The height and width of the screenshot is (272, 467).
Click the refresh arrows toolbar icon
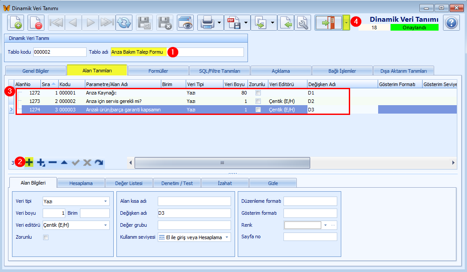tap(124, 23)
